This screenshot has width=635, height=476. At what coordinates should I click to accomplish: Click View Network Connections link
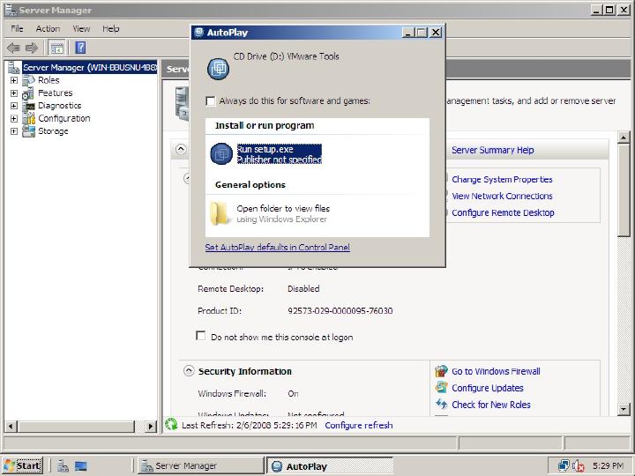(502, 196)
